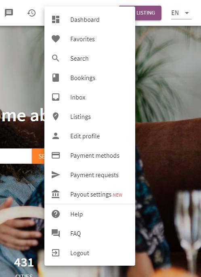This screenshot has height=277, width=201.
Task: Open the FAQ menu item
Action: click(x=90, y=234)
